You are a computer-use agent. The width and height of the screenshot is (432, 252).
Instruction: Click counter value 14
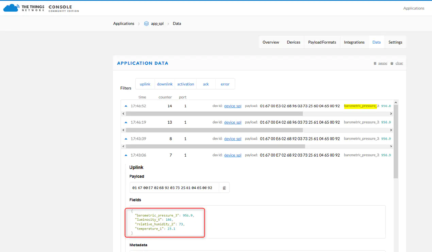pyautogui.click(x=170, y=106)
